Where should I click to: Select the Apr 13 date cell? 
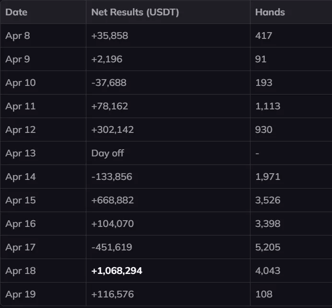(20, 153)
